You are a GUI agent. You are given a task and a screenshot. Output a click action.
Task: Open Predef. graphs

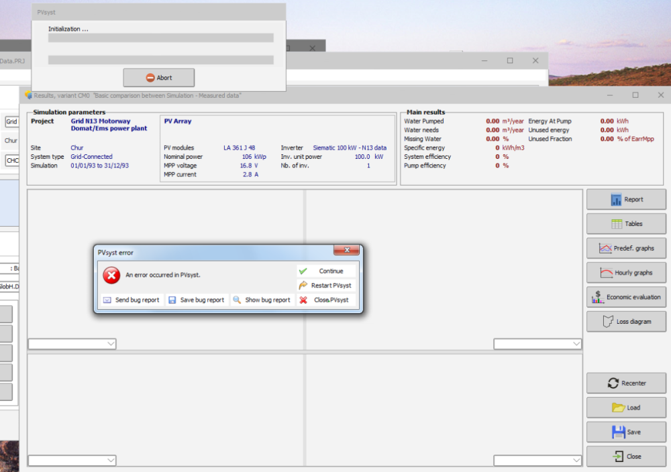[x=625, y=249]
